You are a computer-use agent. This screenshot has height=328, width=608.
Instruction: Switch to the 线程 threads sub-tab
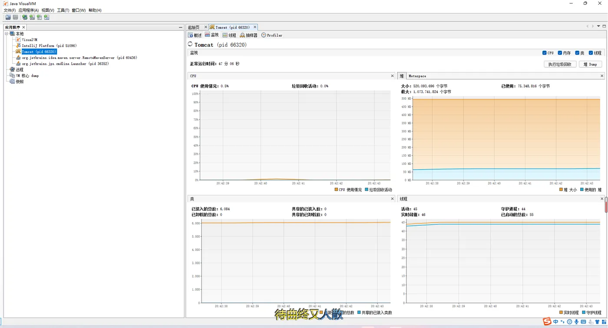coord(229,35)
